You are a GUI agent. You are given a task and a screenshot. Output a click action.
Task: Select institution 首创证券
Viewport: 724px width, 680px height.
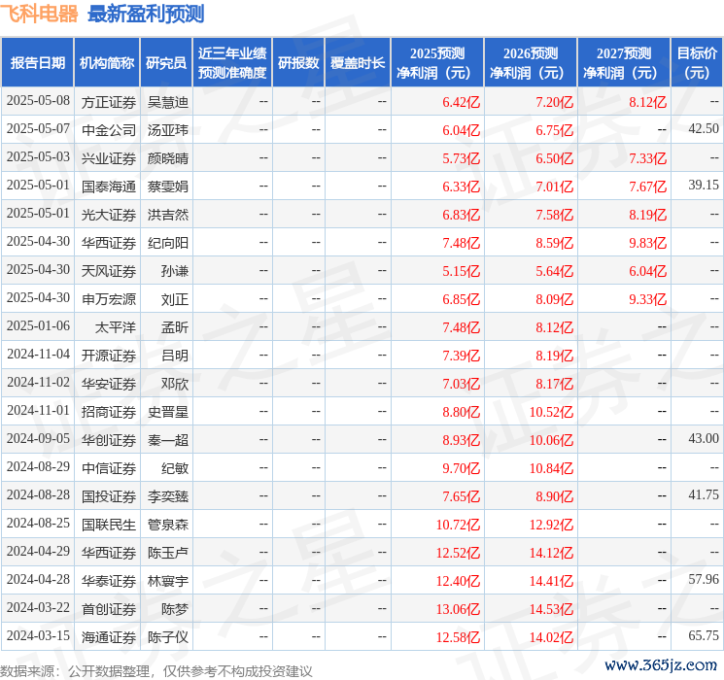click(x=109, y=609)
